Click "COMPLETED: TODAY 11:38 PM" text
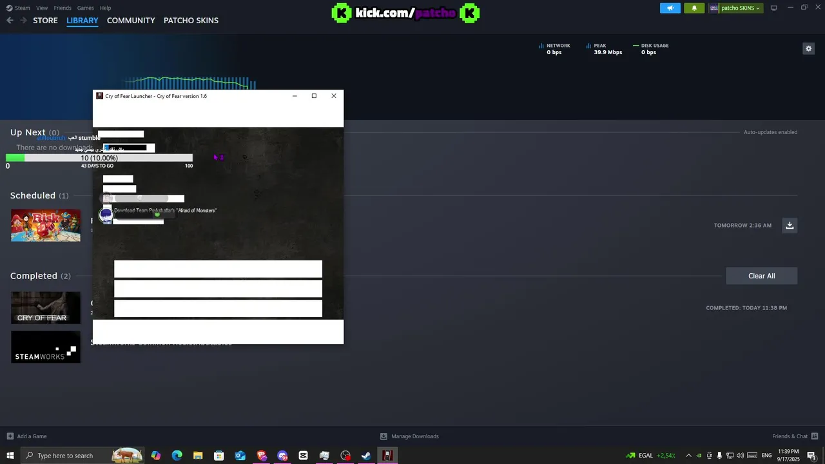Image resolution: width=825 pixels, height=464 pixels. [746, 308]
